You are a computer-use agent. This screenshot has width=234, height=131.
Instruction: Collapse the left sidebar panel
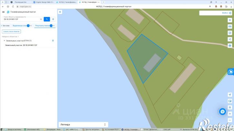point(60,12)
